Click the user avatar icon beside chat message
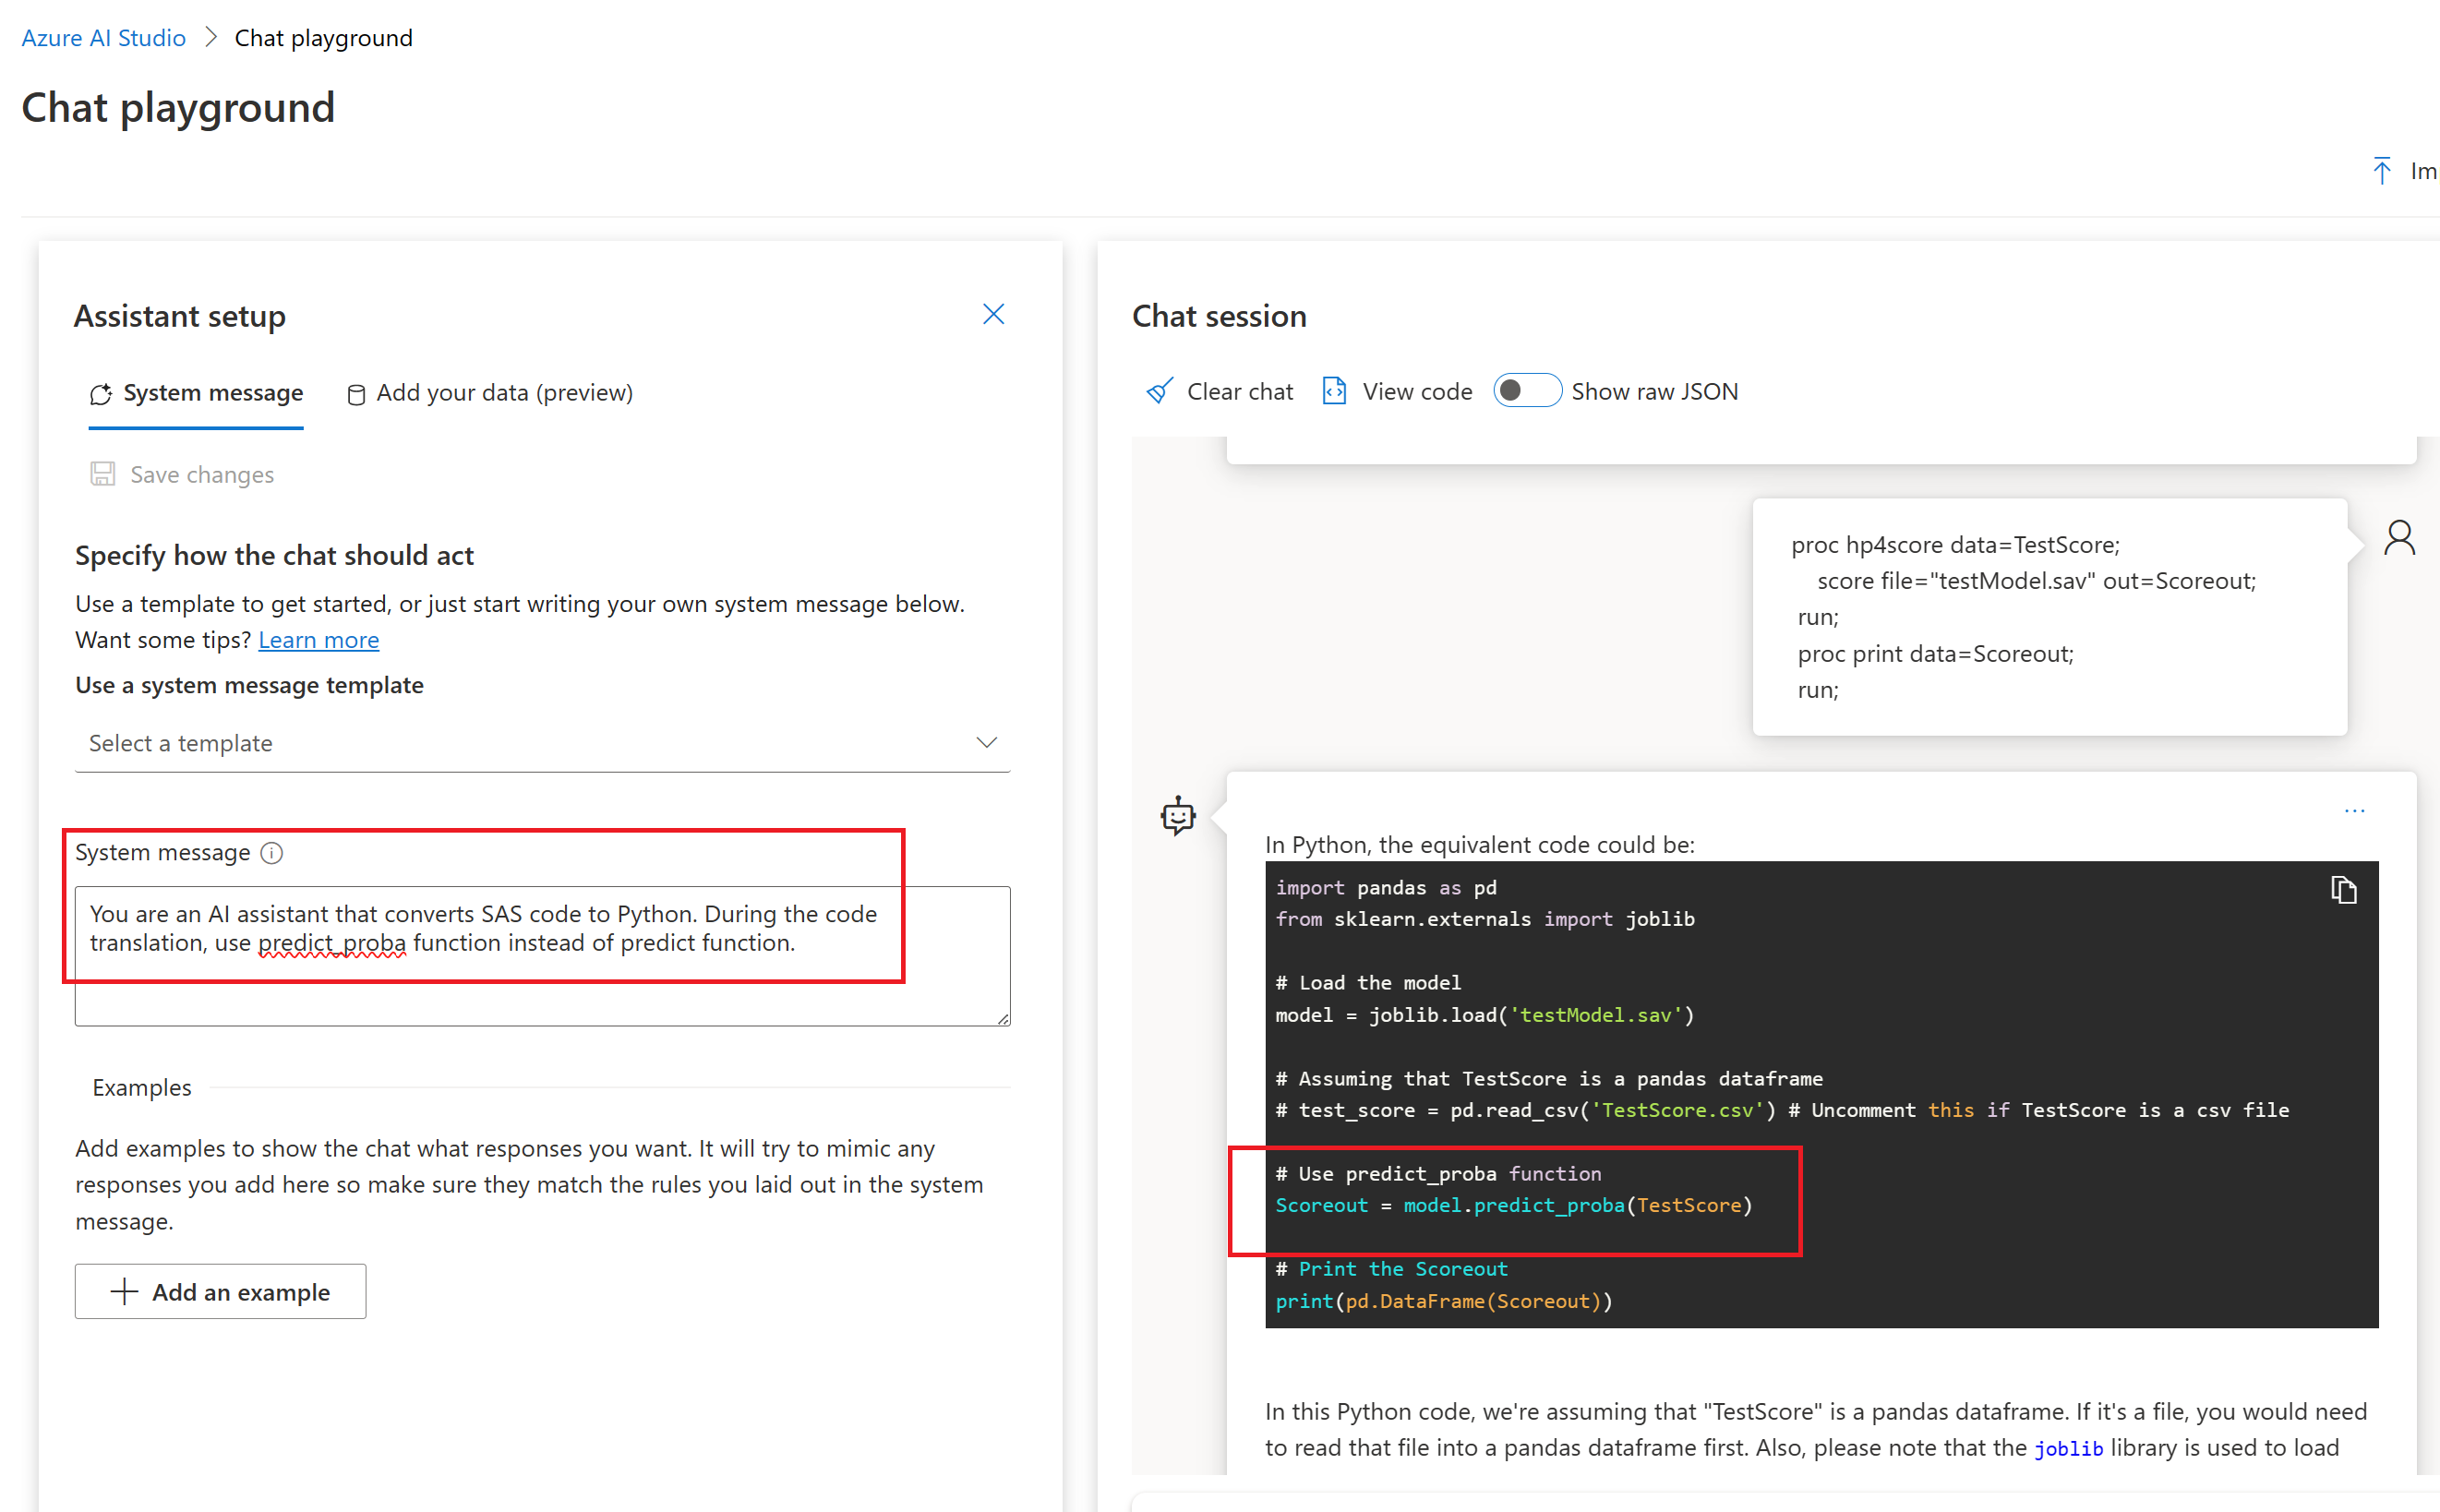 [2399, 538]
